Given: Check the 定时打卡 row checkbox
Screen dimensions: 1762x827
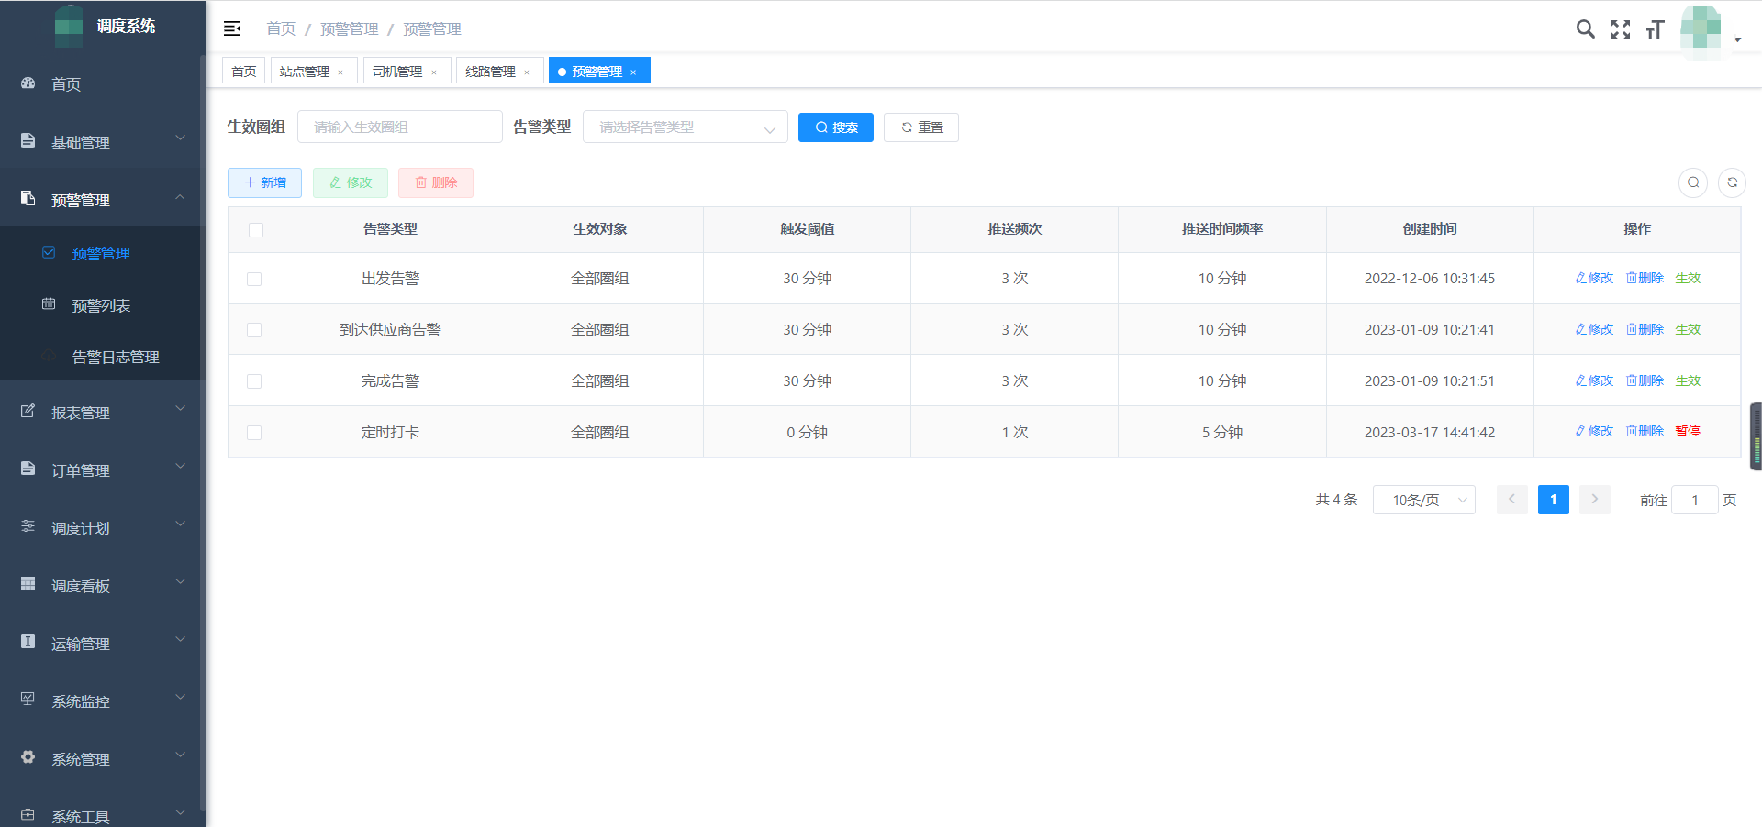Looking at the screenshot, I should [254, 433].
